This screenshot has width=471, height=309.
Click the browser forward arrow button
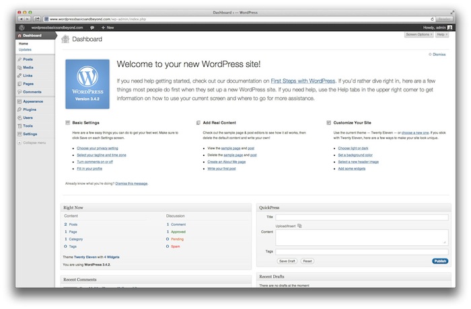[28, 19]
